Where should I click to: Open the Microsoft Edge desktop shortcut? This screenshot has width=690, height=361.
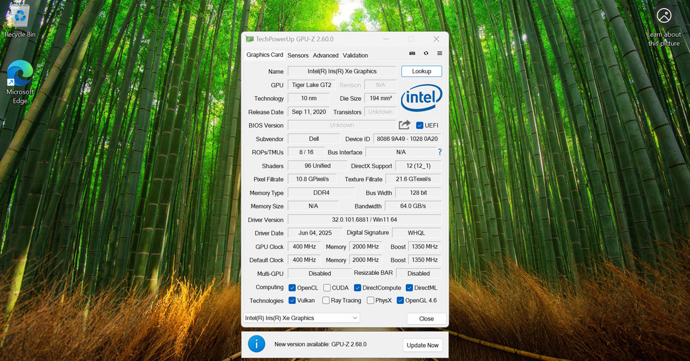(x=20, y=82)
